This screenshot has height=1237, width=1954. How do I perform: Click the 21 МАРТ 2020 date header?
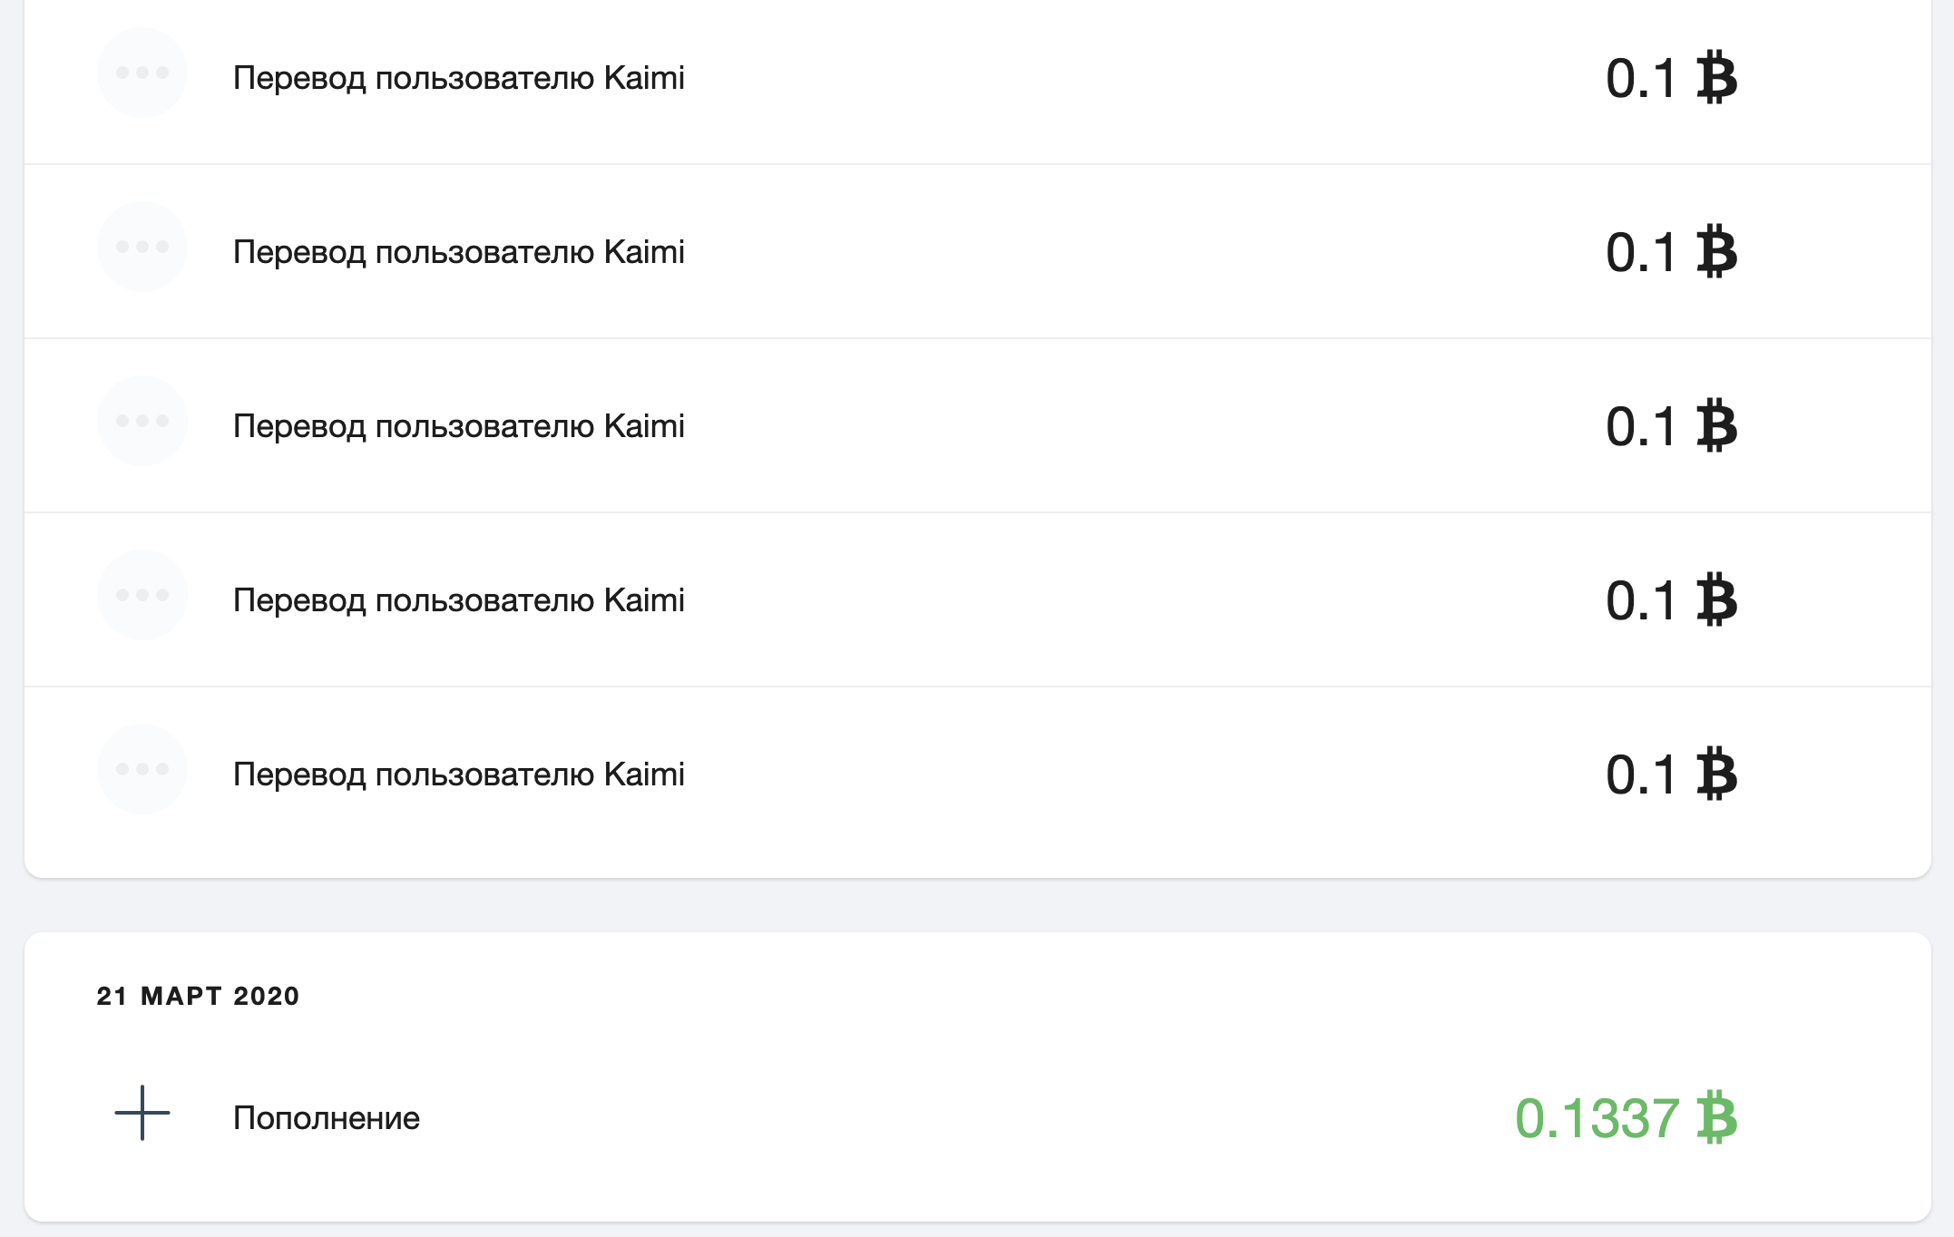(198, 996)
